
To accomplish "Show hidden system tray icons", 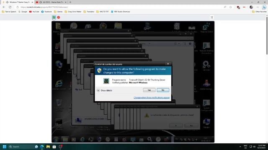I will (240, 147).
